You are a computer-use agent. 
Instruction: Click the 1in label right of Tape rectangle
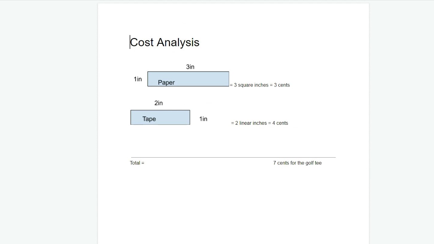pos(203,119)
